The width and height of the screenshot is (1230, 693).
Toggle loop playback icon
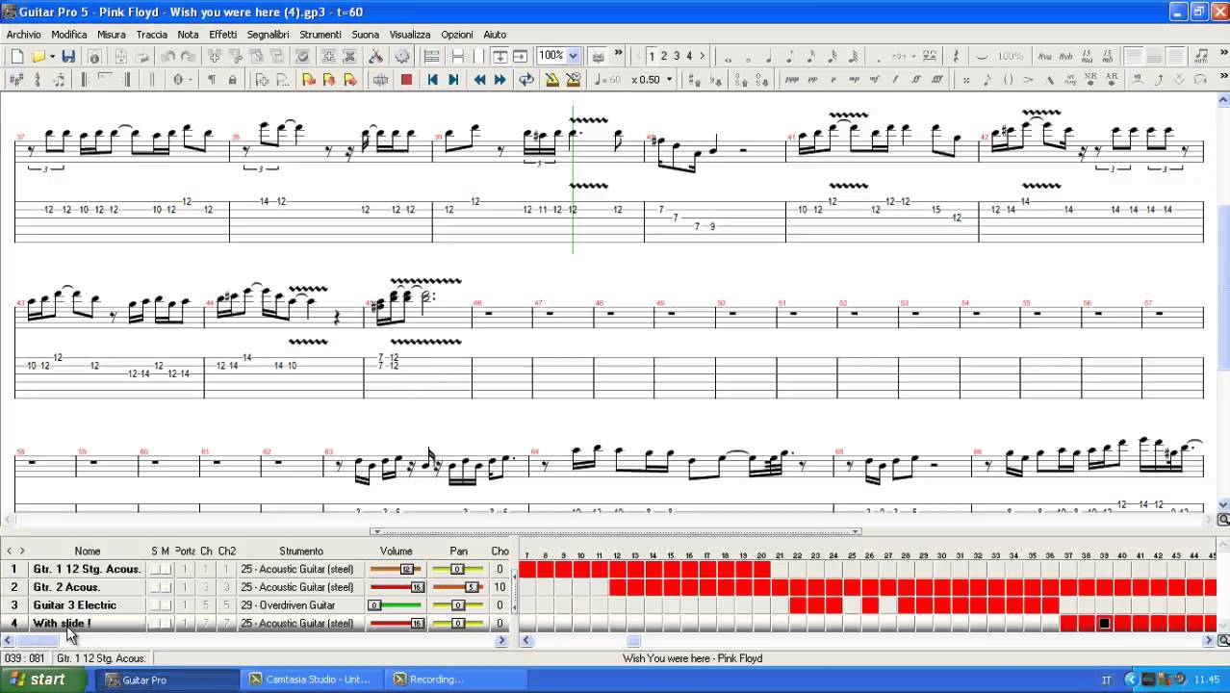point(525,80)
